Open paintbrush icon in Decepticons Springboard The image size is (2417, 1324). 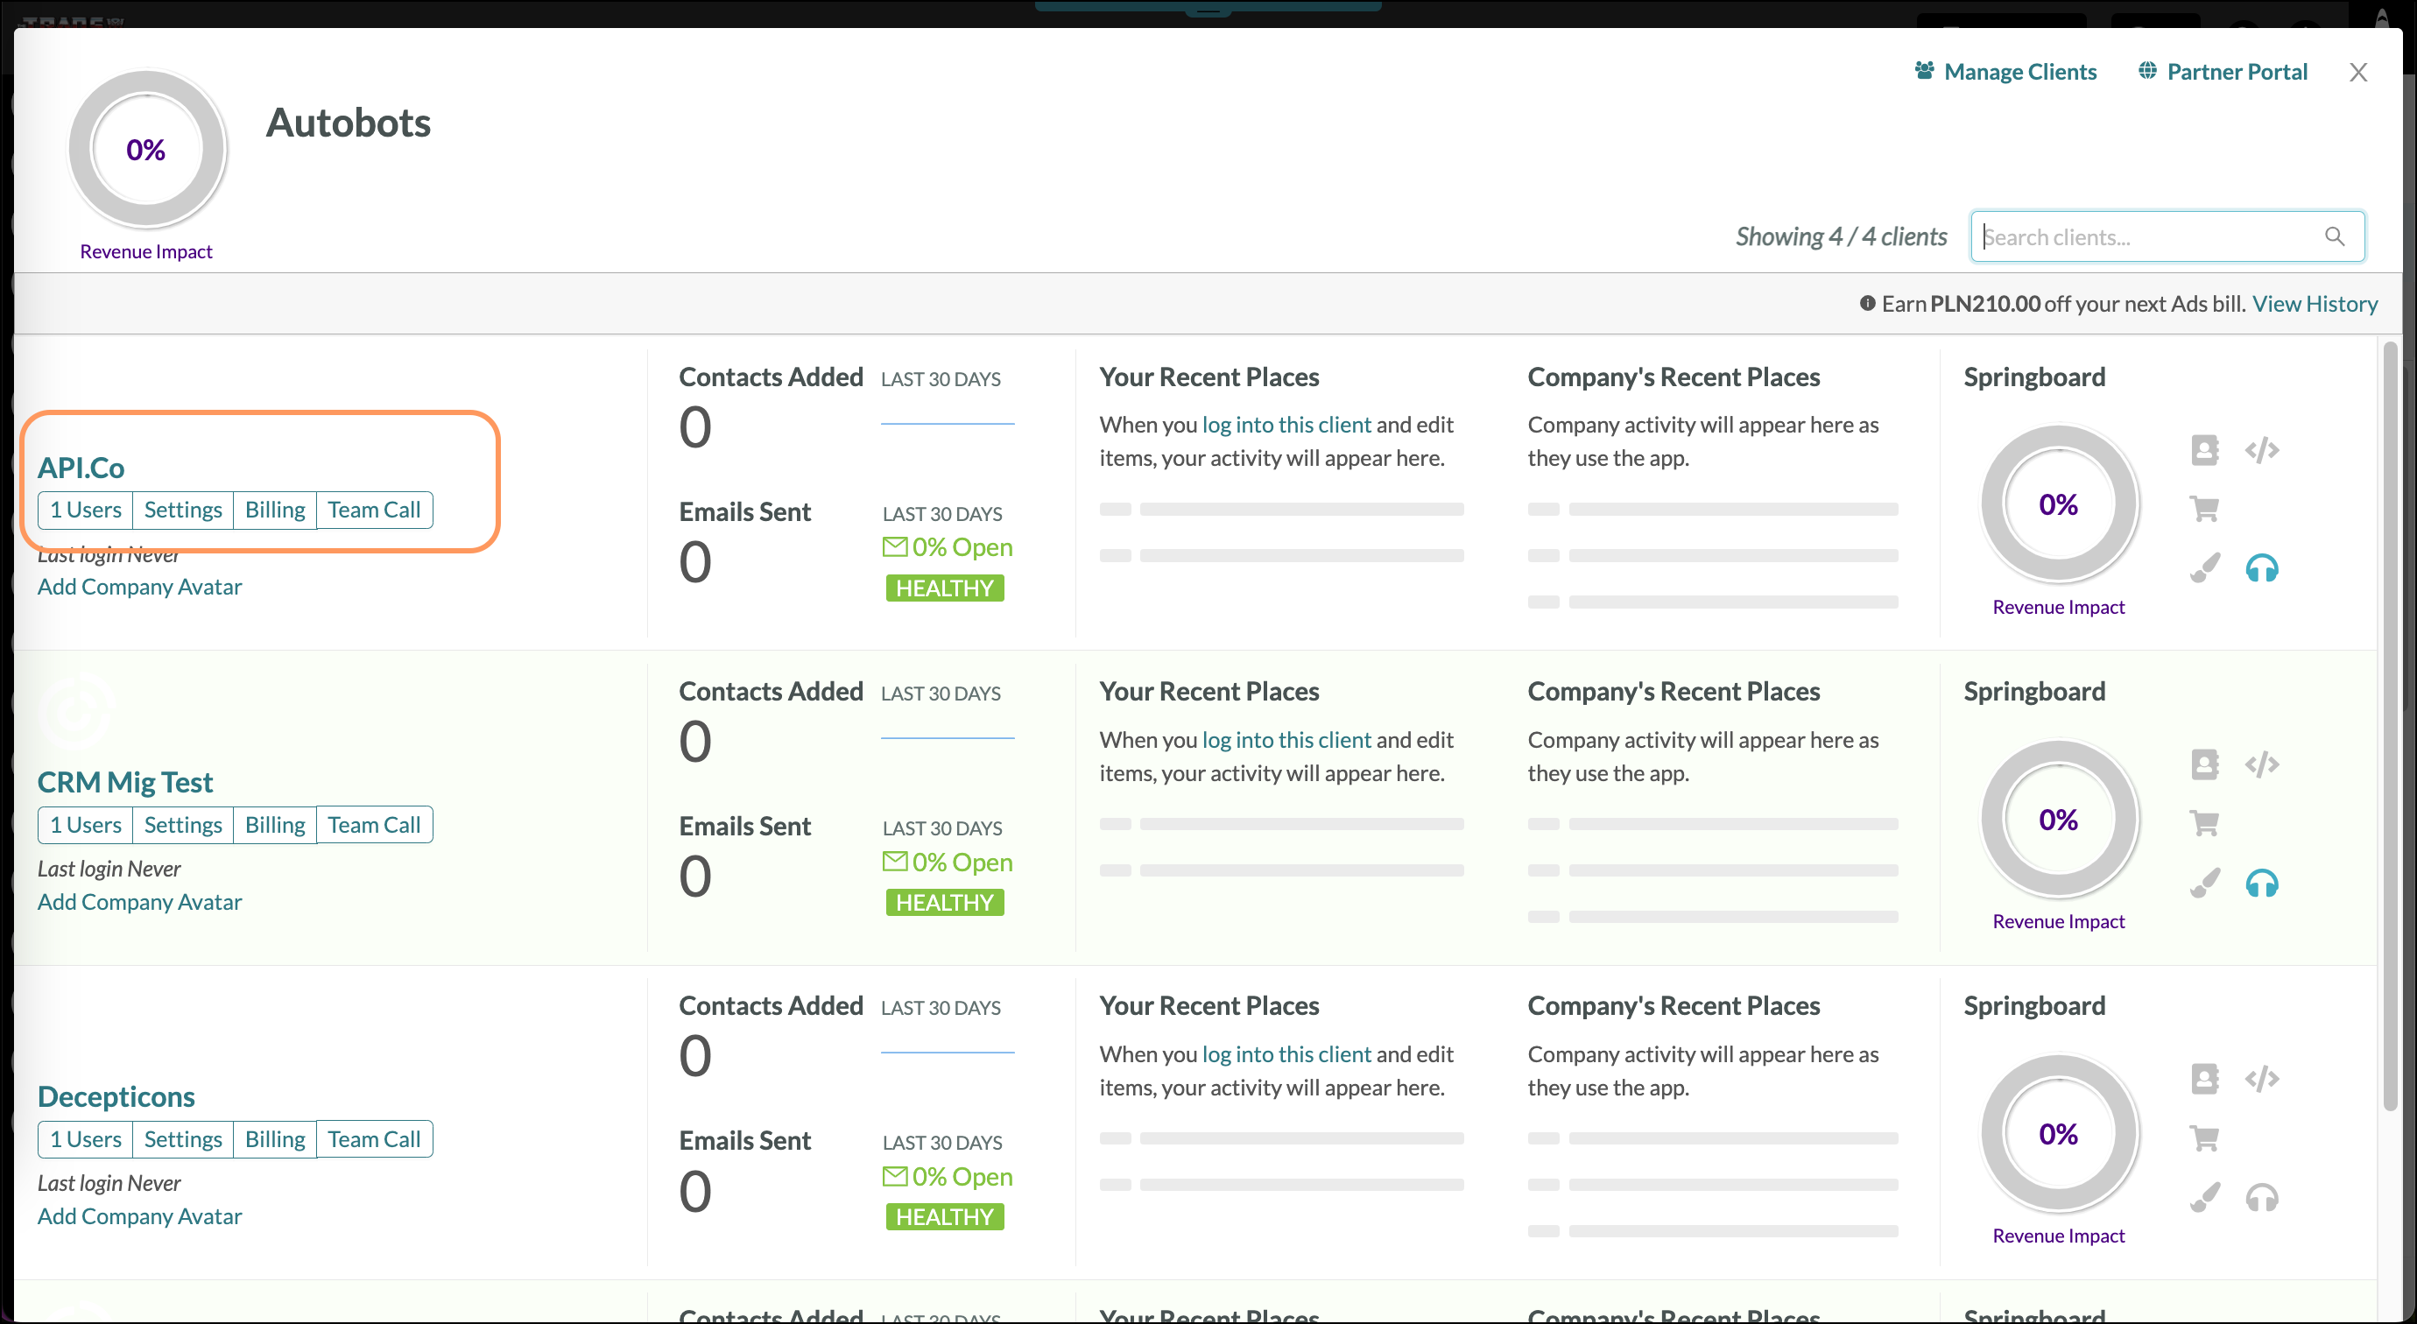(2205, 1197)
